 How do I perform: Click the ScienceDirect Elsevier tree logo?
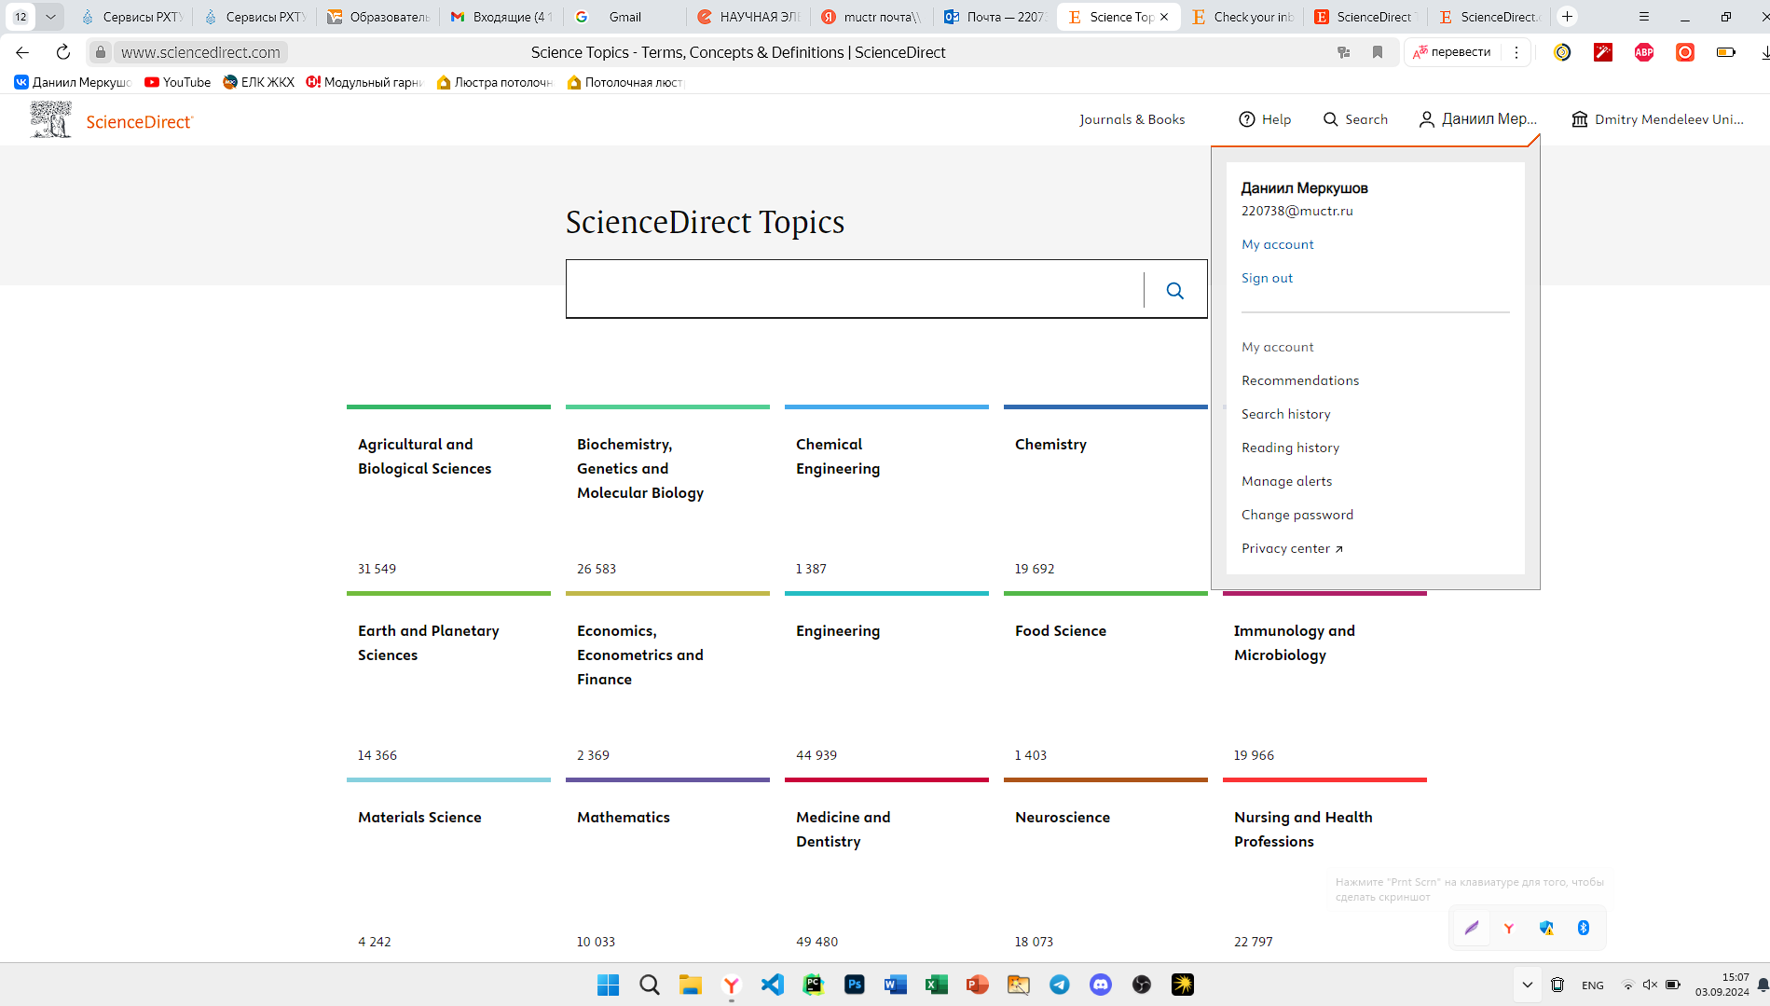pos(50,119)
